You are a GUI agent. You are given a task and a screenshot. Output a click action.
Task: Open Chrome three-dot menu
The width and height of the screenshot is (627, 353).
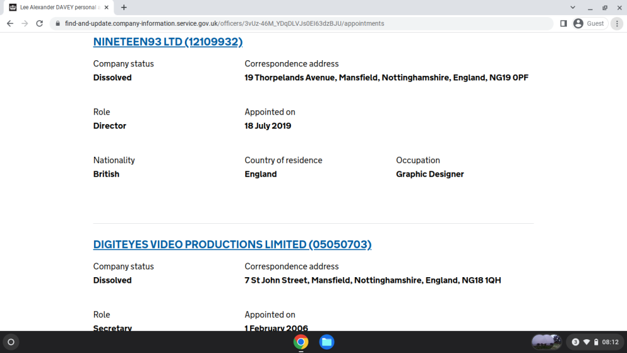coord(617,24)
